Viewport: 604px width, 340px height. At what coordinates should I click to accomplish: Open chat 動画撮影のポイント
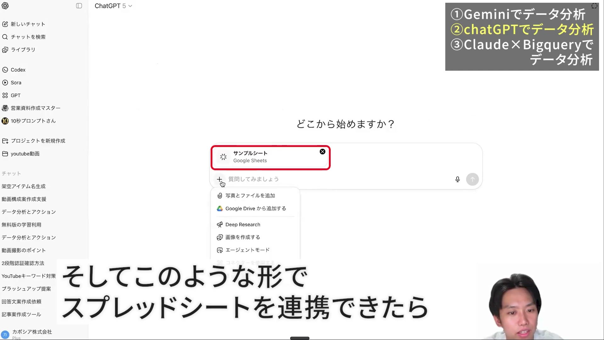[x=24, y=250]
